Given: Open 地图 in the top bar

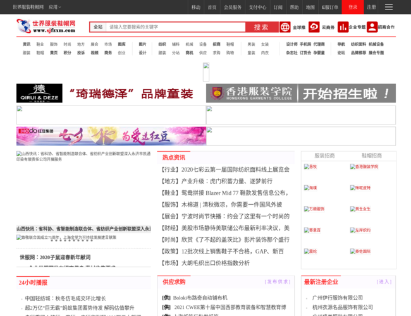Looking at the screenshot, I should click(x=310, y=7).
